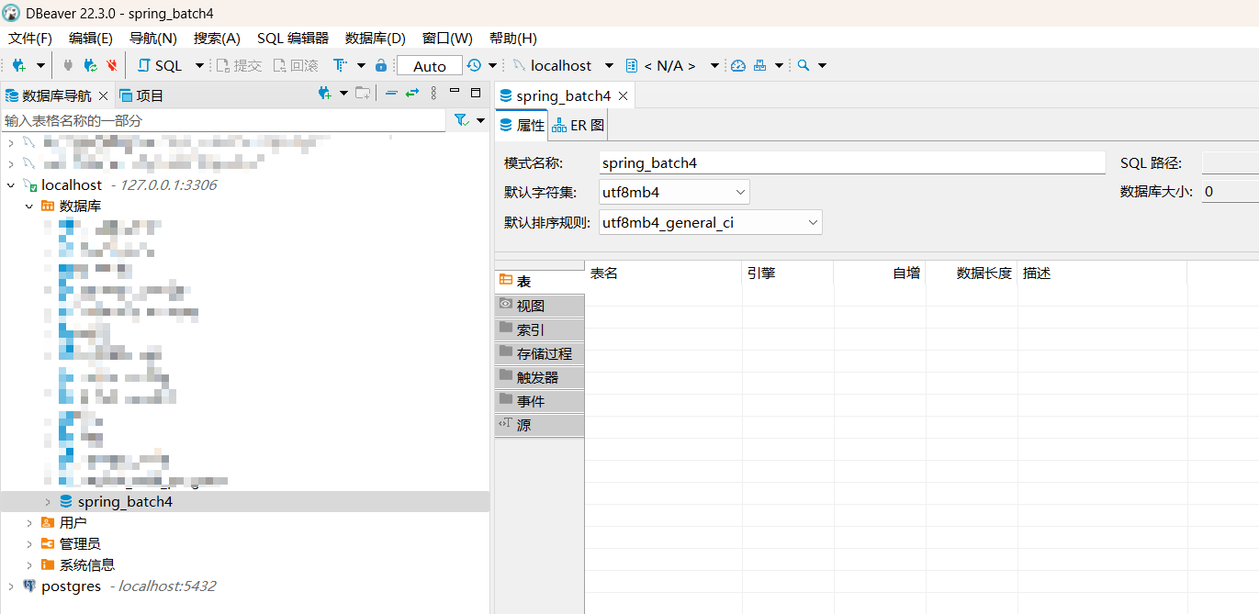Click the network/tunnel icon in toolbar

[x=760, y=66]
